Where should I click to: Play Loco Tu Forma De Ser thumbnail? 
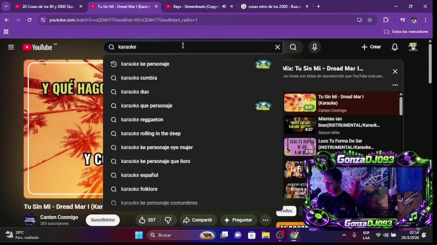pyautogui.click(x=300, y=147)
